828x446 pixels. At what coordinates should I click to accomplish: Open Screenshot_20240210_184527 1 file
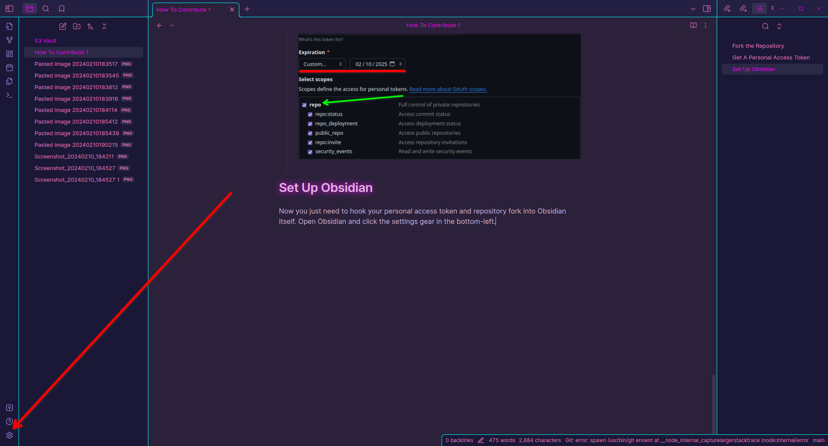point(83,180)
